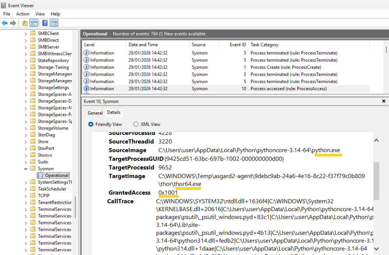Sort events by Event ID column
Screen dimensions: 389x255
(x=238, y=45)
